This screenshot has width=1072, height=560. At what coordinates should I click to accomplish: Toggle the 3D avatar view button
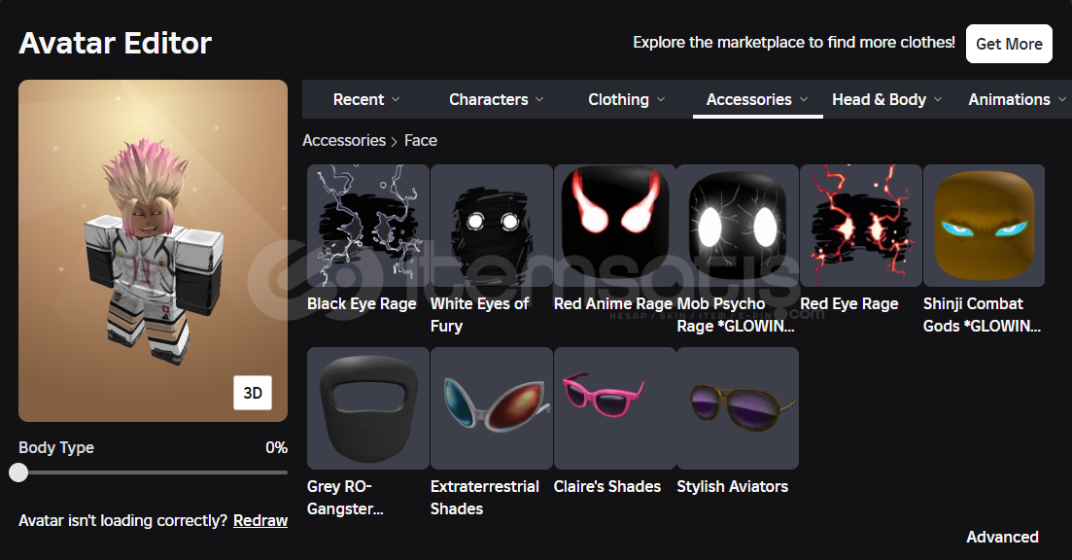[253, 393]
